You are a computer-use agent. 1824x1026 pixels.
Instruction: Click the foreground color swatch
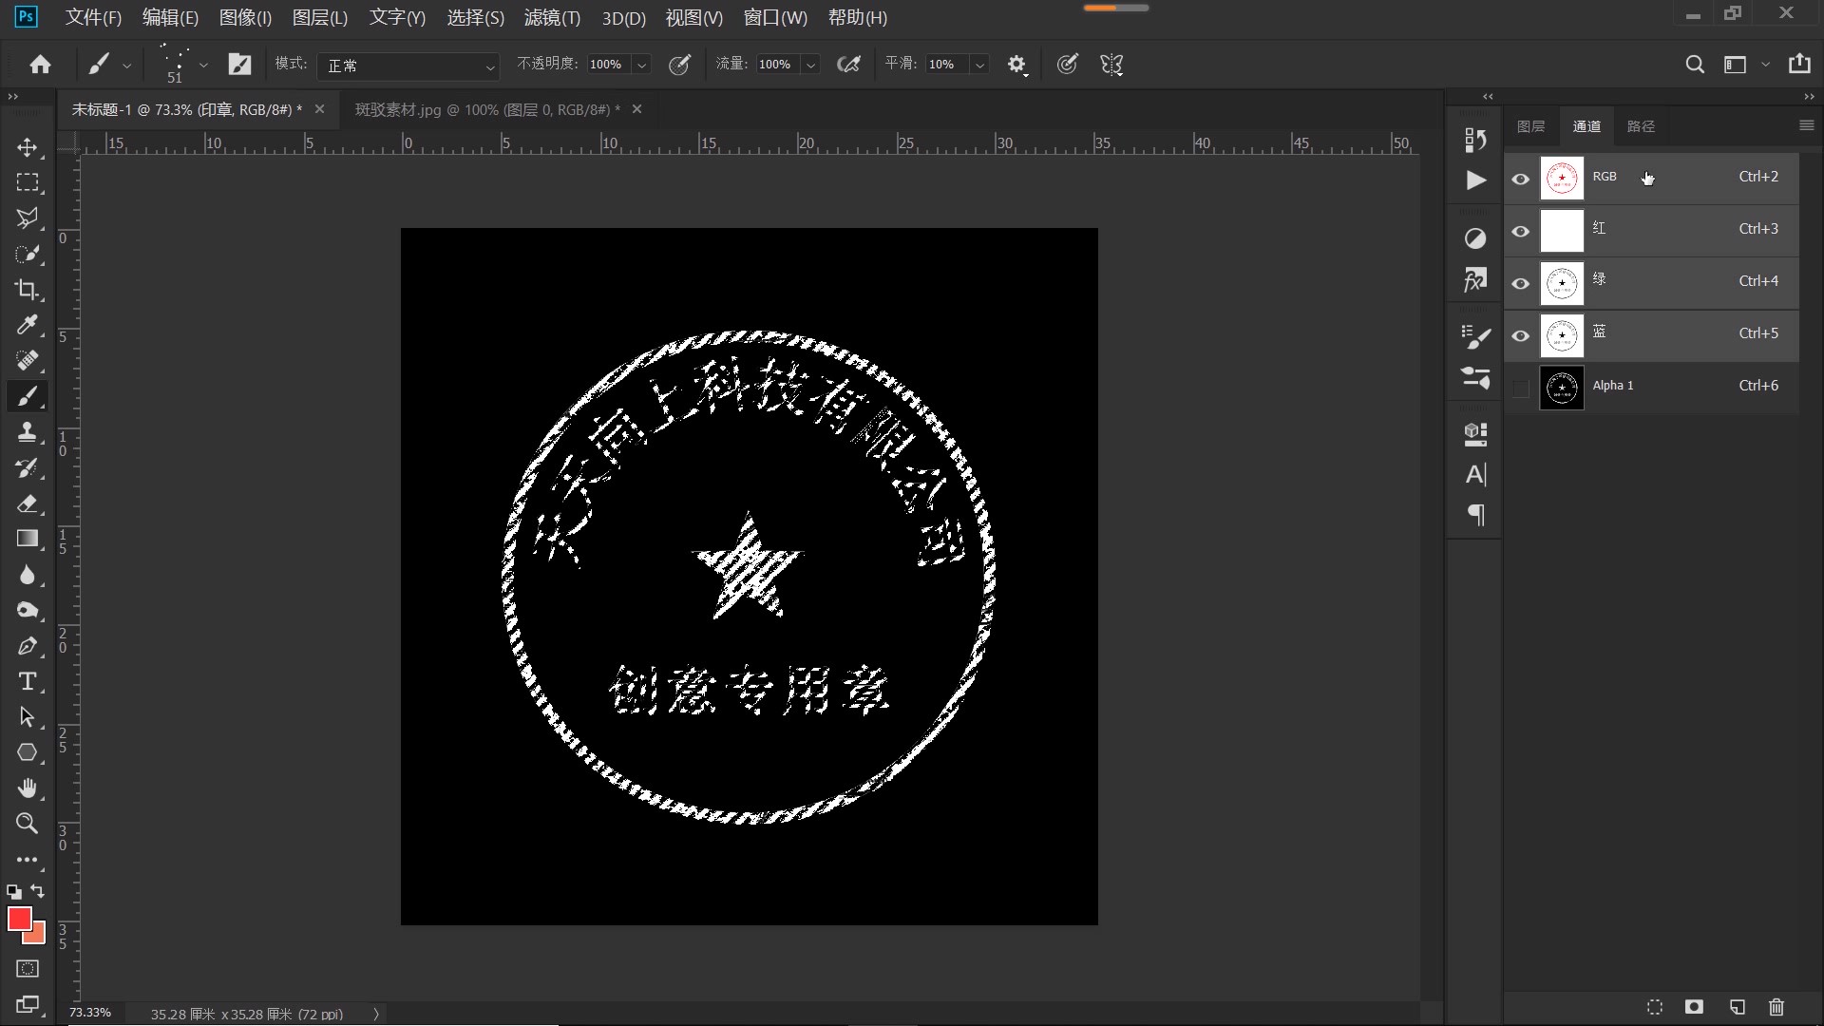22,919
